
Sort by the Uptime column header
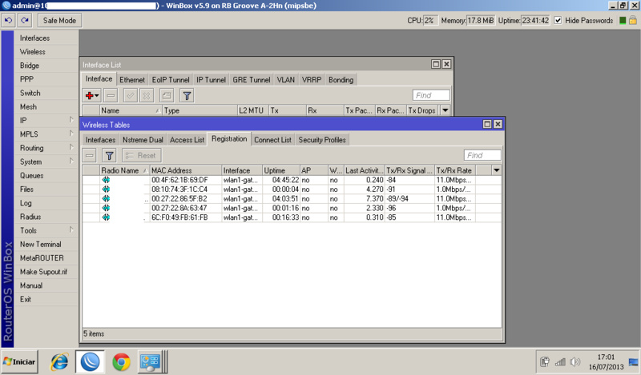281,170
